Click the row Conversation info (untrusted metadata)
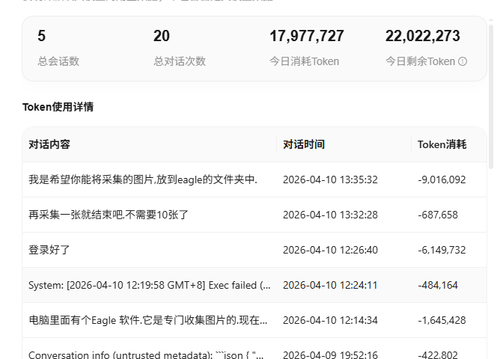This screenshot has width=497, height=359. point(254,349)
